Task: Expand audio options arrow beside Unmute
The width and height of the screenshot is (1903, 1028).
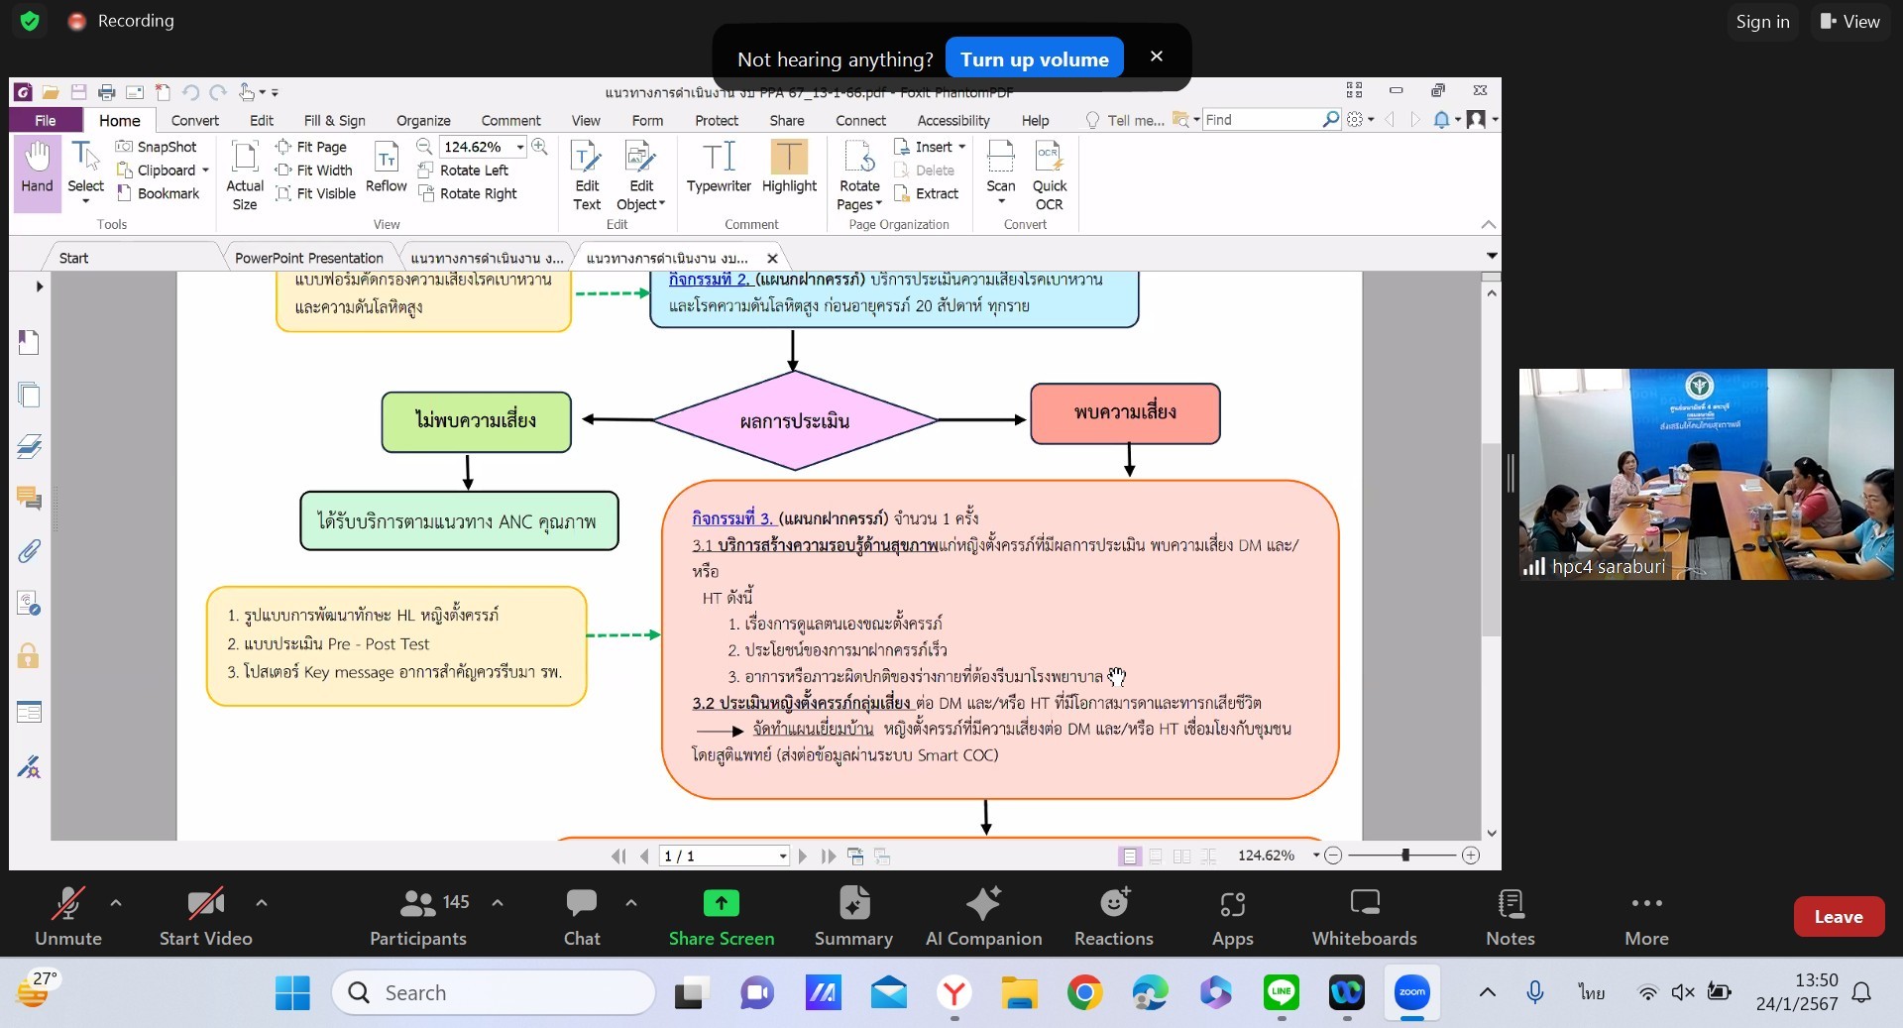Action: (116, 903)
